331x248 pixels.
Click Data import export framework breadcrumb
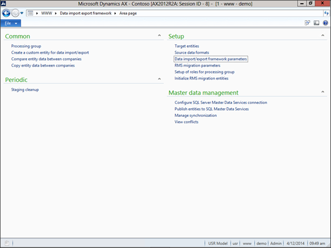(x=86, y=14)
